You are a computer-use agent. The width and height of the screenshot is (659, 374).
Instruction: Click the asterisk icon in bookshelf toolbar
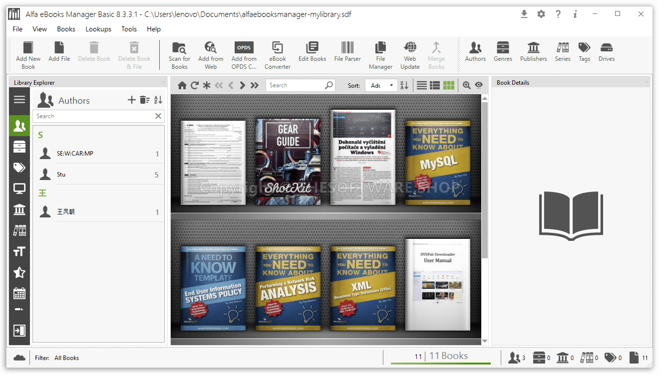207,85
